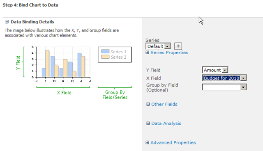Click the plus button to add a series

tap(178, 46)
